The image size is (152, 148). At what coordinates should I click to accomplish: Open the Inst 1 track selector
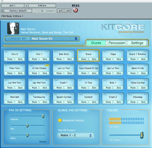[13, 6]
